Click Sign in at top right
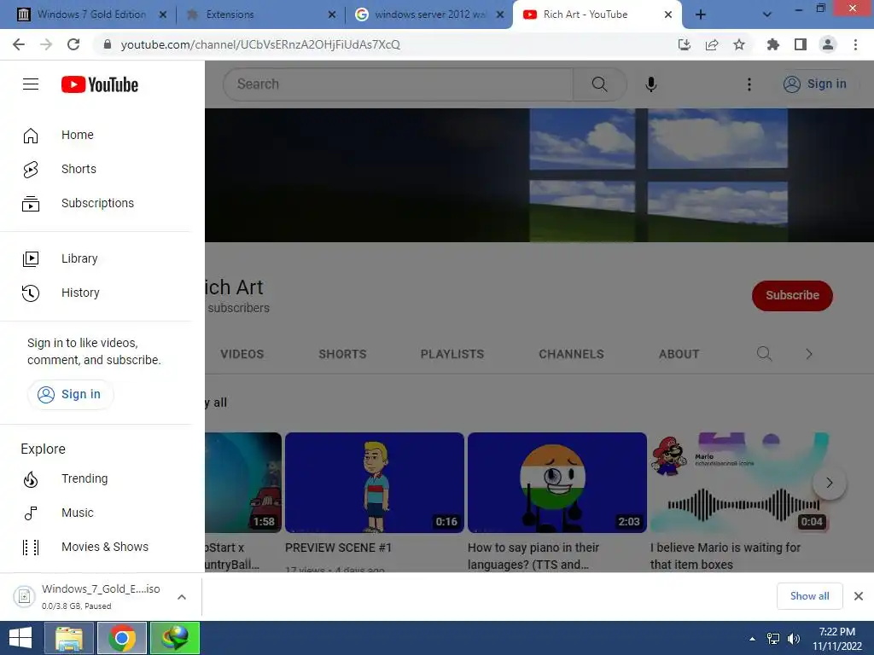Screen dimensions: 874x655 pyautogui.click(x=815, y=84)
